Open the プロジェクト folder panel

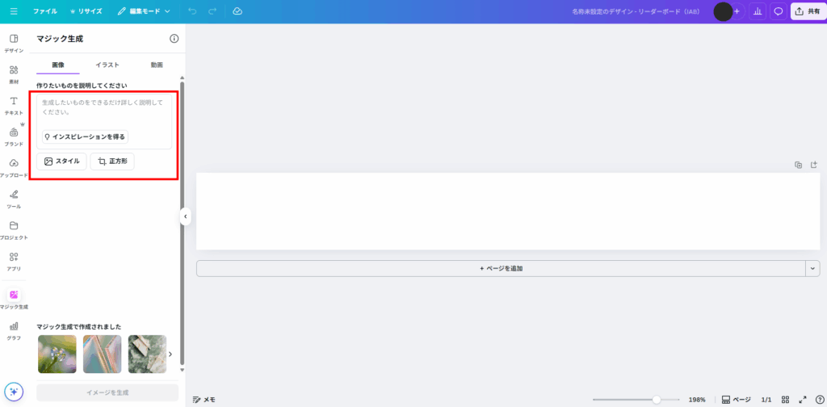pos(14,229)
